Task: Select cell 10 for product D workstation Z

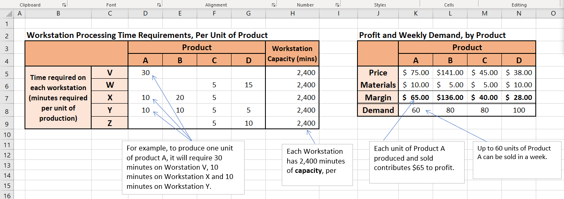Action: (248, 123)
